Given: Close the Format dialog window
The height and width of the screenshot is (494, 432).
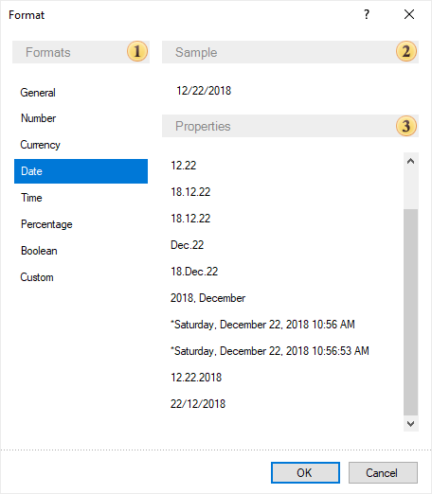Looking at the screenshot, I should [x=409, y=14].
